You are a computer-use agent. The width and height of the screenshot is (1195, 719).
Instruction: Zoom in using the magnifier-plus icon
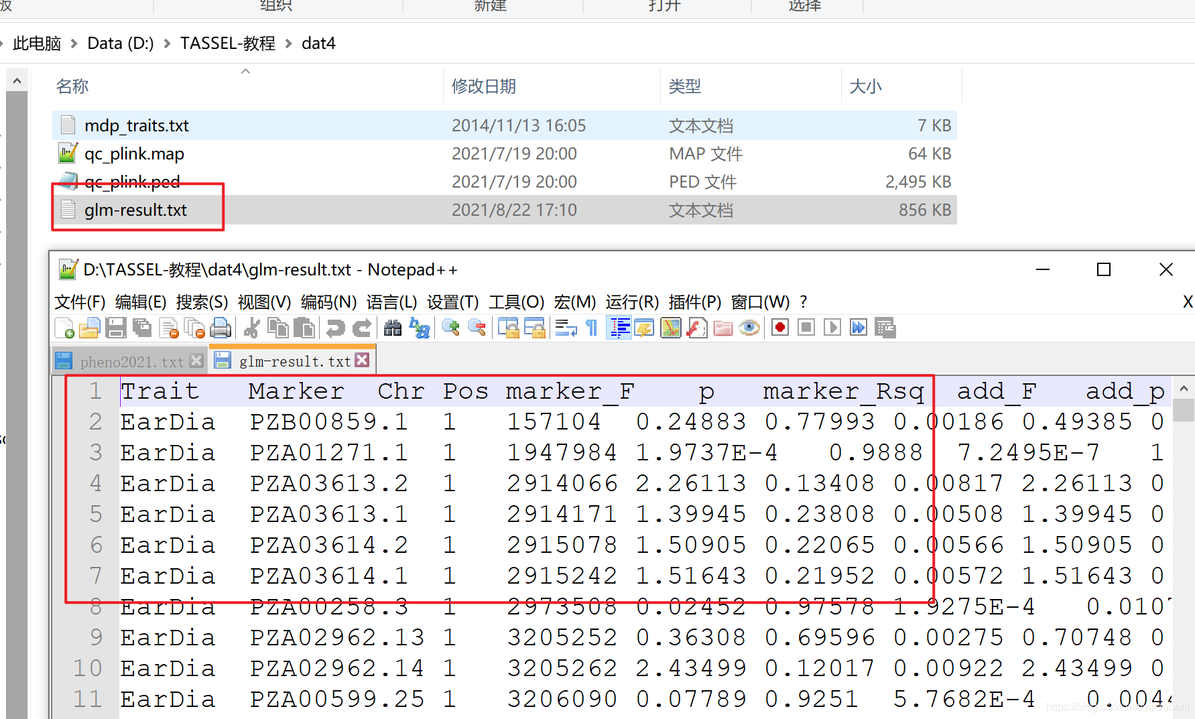[450, 328]
